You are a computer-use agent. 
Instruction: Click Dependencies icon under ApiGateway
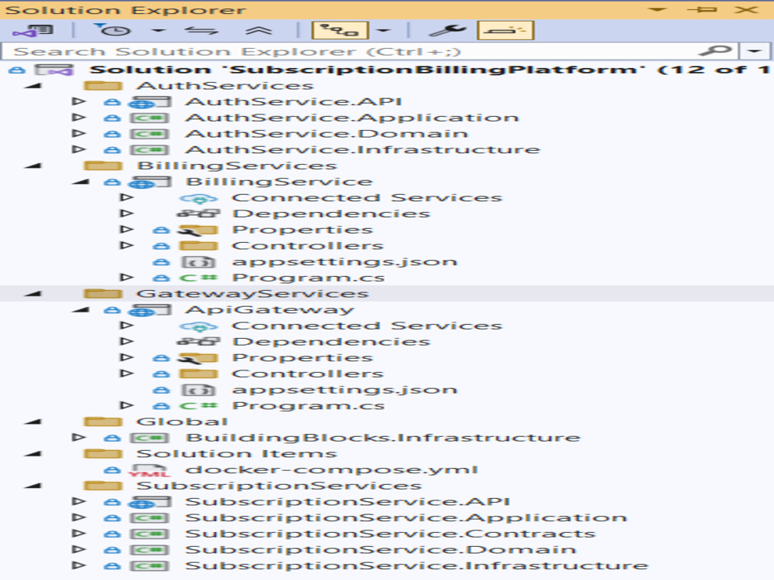[198, 342]
